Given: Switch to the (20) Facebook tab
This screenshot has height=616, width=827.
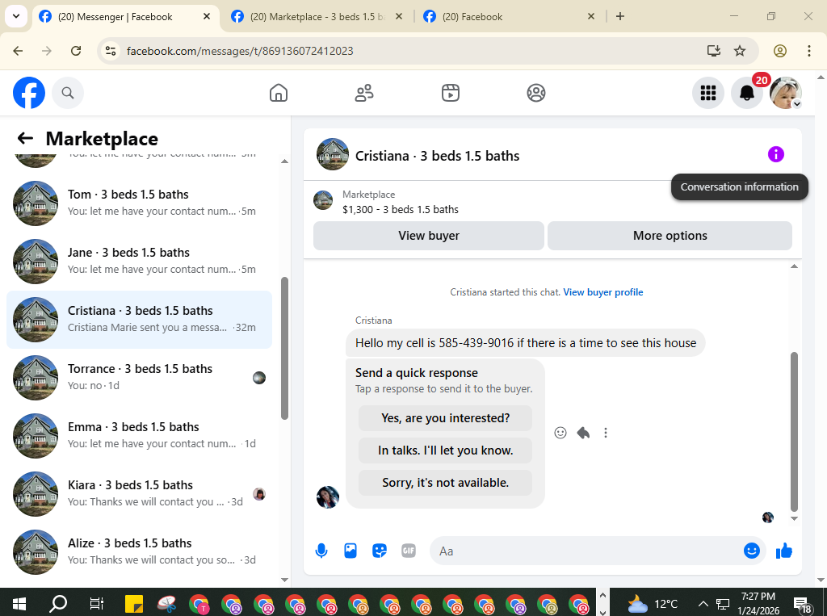Looking at the screenshot, I should (x=510, y=17).
